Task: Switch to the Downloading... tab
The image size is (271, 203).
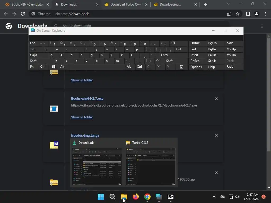Action: point(175,4)
